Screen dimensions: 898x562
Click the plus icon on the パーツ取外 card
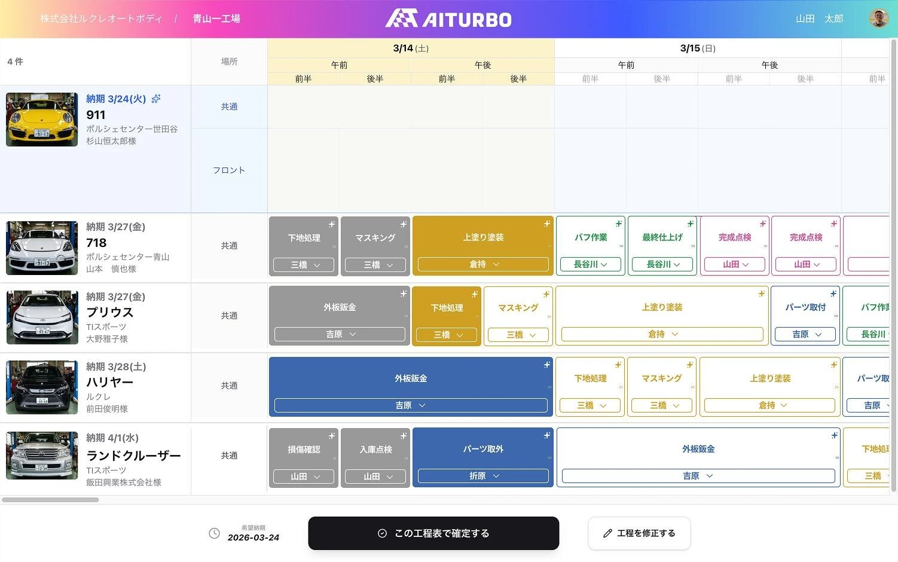click(x=547, y=435)
